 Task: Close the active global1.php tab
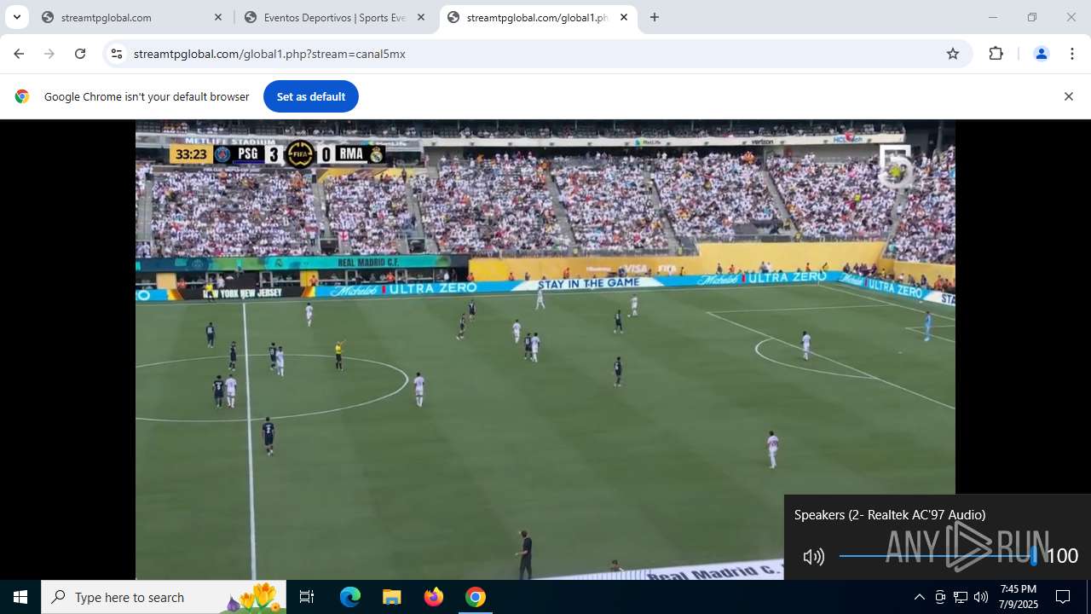click(624, 17)
